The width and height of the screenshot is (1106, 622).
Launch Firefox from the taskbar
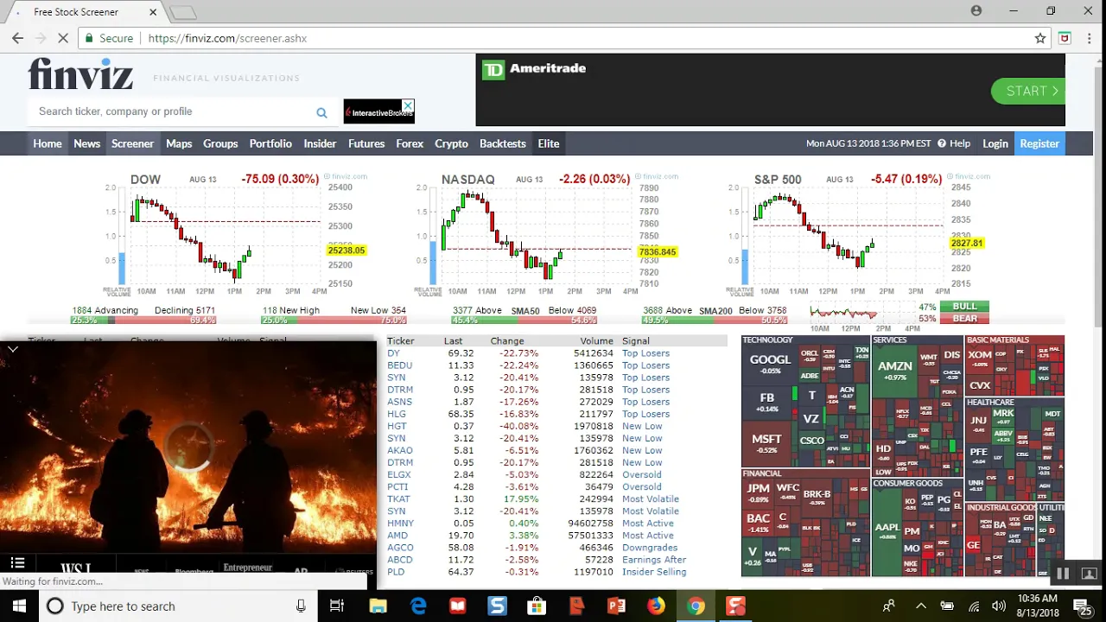656,606
